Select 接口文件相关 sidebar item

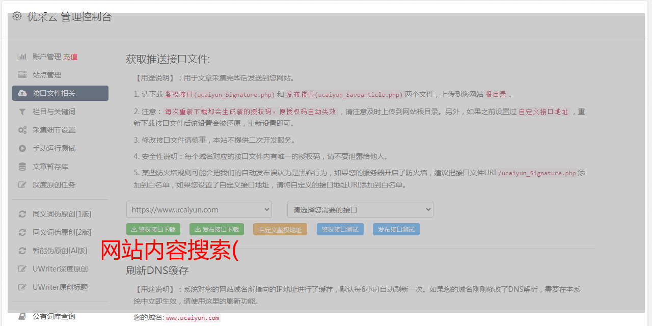tap(60, 93)
